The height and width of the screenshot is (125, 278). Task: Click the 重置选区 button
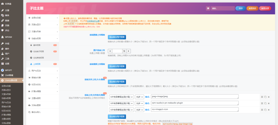click(x=252, y=8)
